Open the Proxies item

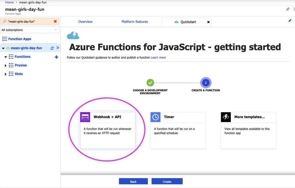(21, 65)
